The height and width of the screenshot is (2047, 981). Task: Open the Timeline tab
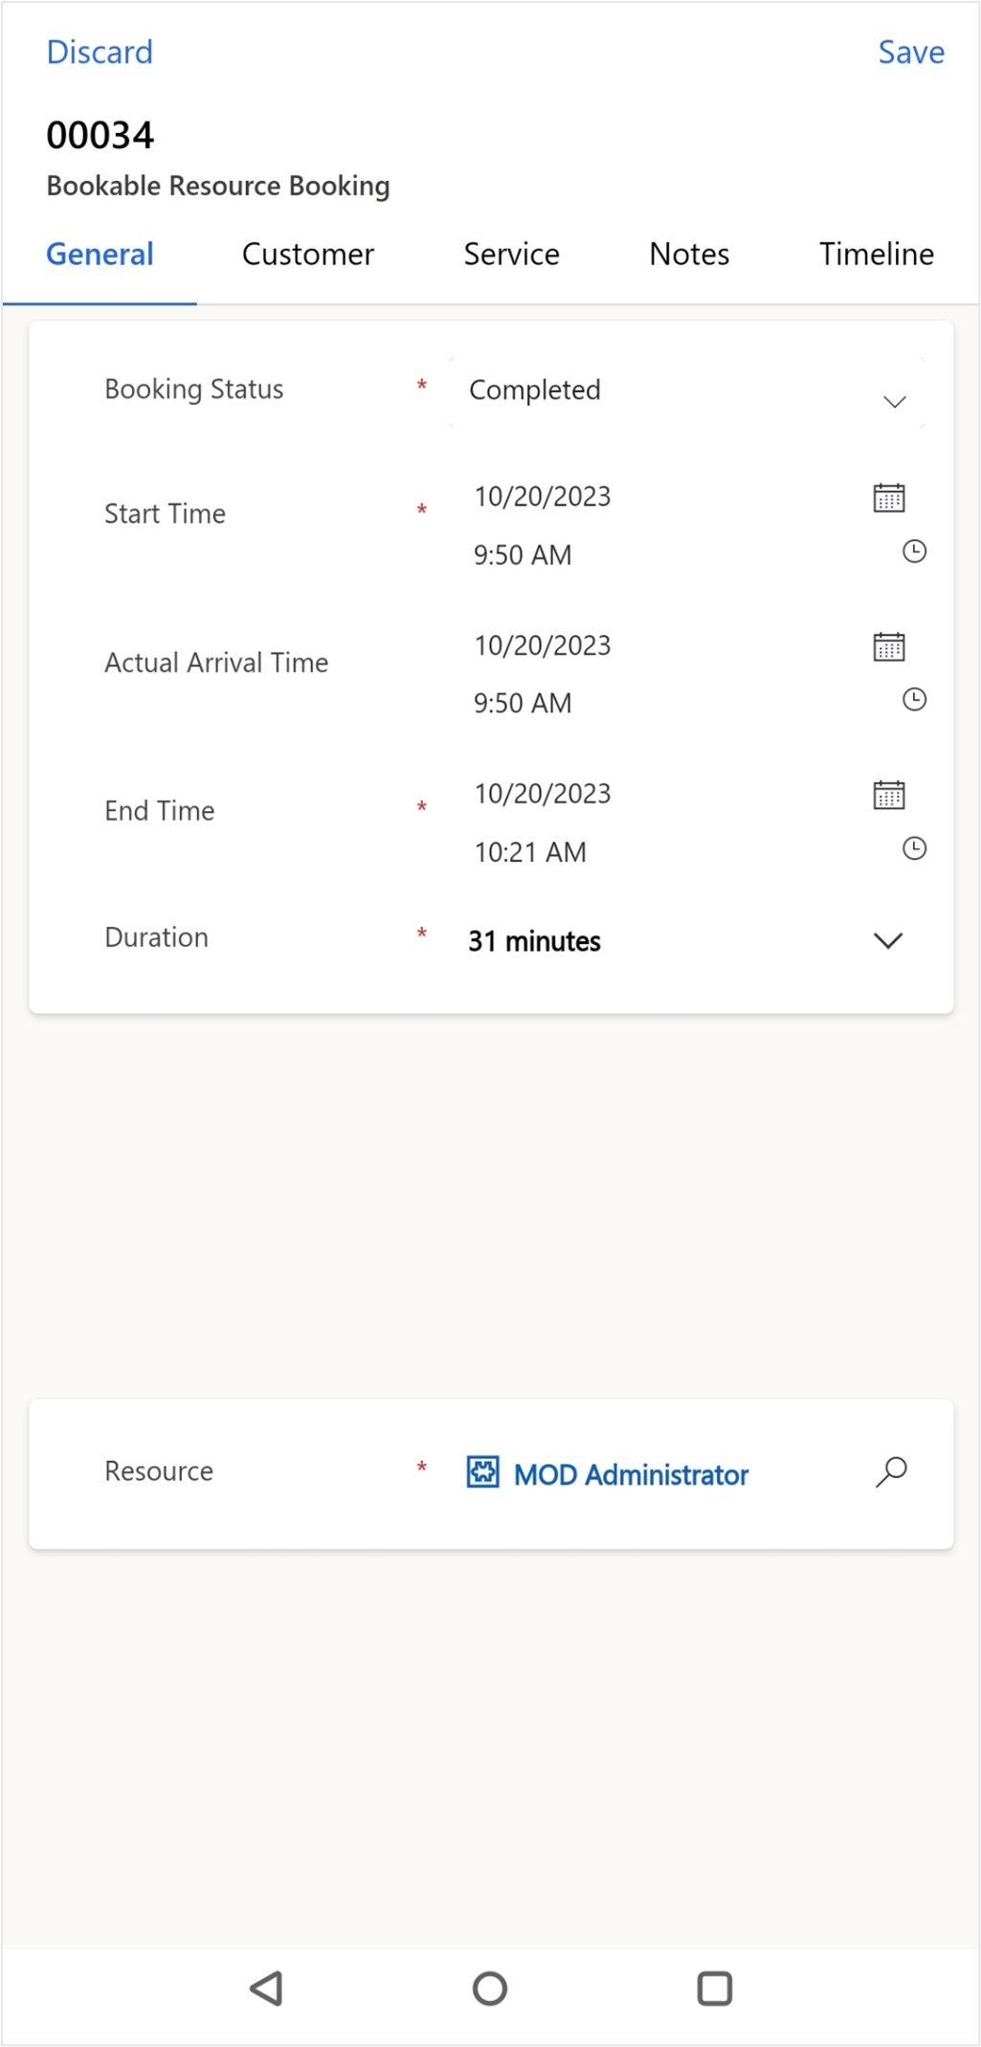(876, 255)
